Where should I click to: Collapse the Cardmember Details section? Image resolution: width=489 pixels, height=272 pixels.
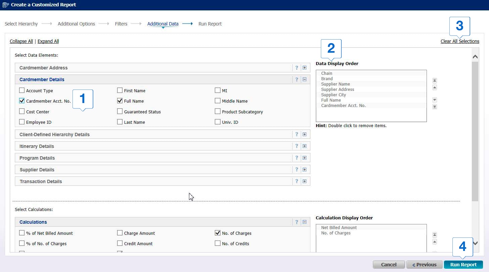(304, 79)
